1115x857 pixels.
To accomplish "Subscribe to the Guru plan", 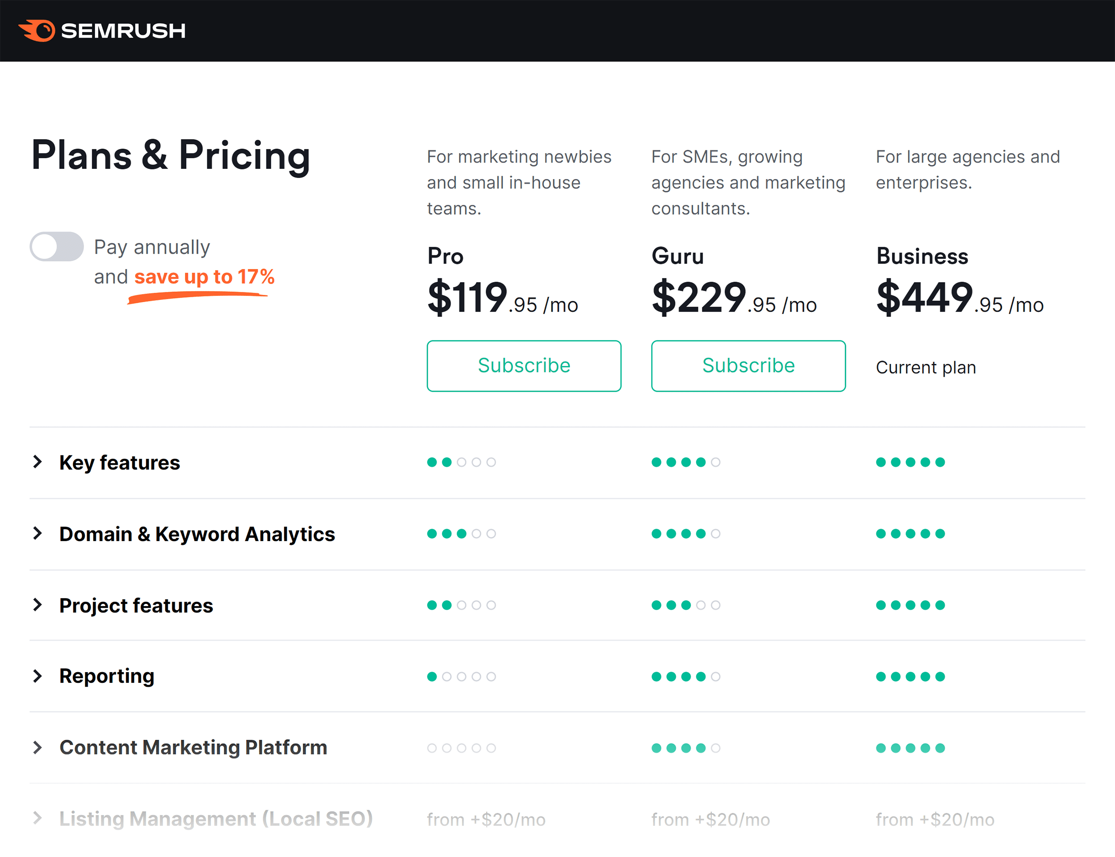I will point(747,365).
